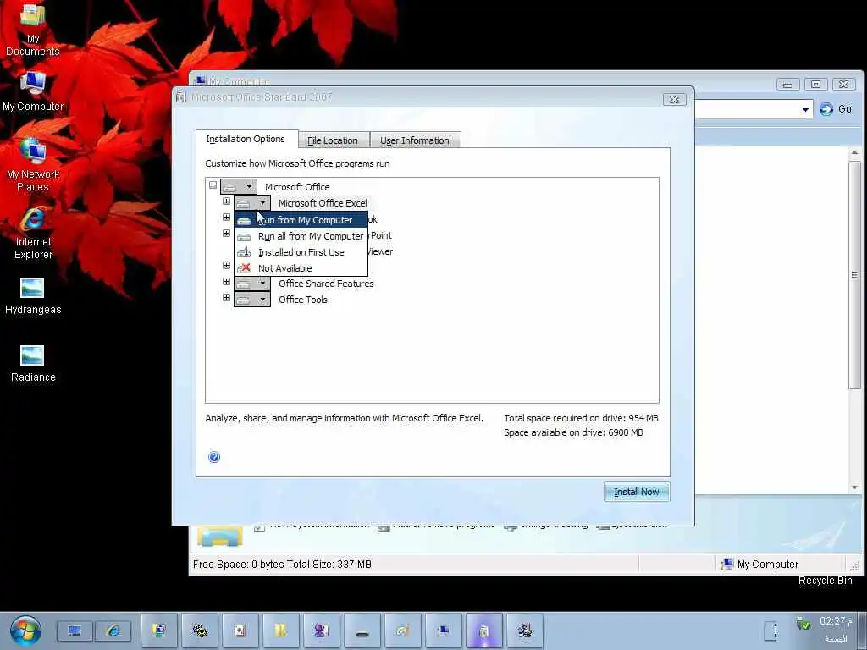Expand the Microsoft Office Excel node
Screen dimensions: 867x650
(226, 201)
